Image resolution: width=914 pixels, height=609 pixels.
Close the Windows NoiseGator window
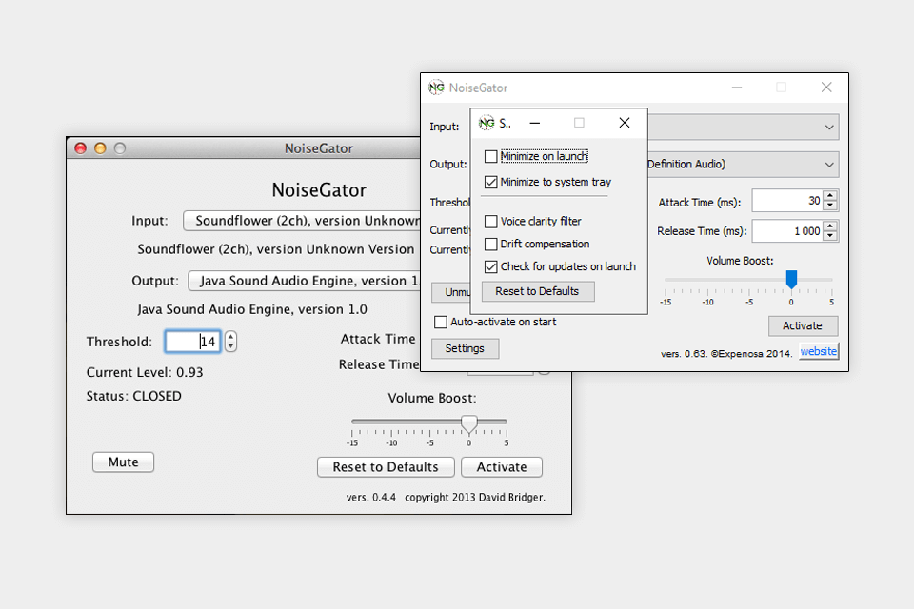826,88
